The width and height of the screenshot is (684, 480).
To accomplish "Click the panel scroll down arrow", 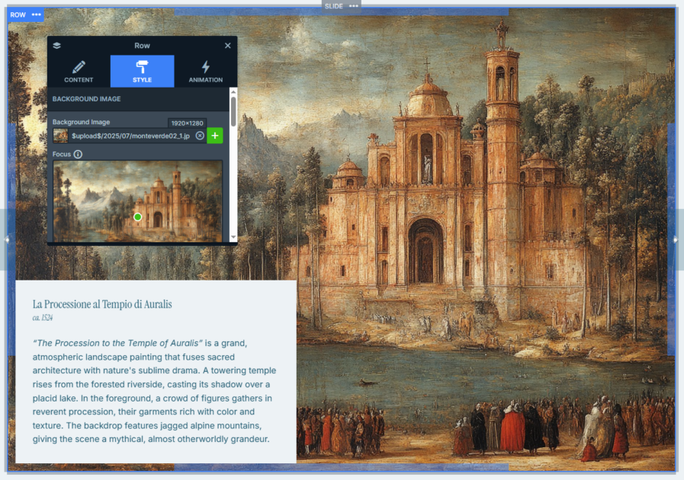I will pos(233,237).
